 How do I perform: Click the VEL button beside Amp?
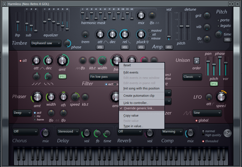169,47
